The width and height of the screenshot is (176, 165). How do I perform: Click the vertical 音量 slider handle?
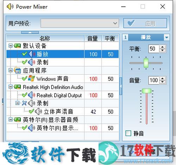[146, 91]
